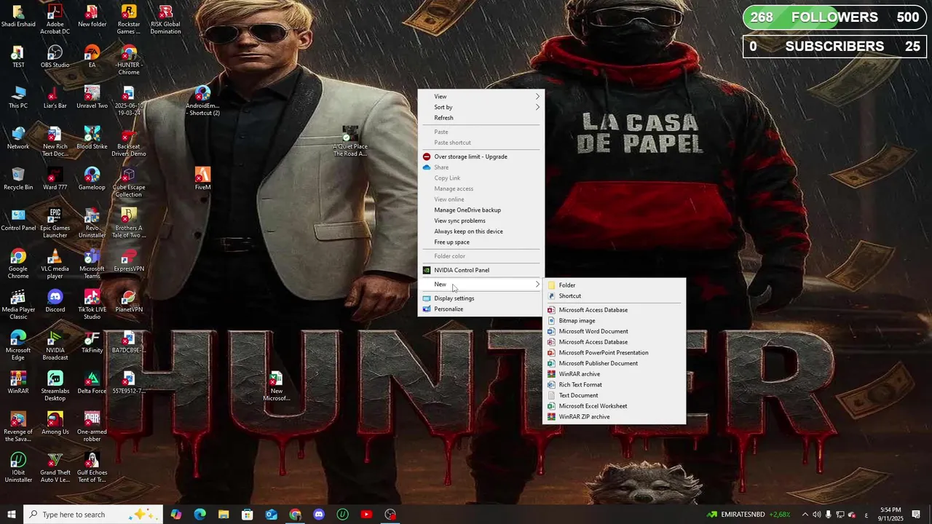The image size is (932, 524).
Task: Show hidden system tray icons
Action: click(805, 515)
